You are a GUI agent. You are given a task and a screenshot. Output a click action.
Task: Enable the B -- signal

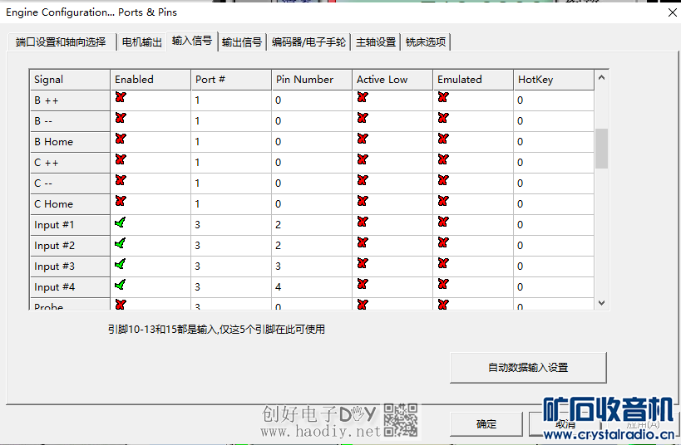tap(121, 118)
